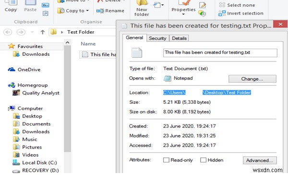Screen dimensions: 288x175
Task: Click the Change... button for Opens with
Action: (252, 79)
